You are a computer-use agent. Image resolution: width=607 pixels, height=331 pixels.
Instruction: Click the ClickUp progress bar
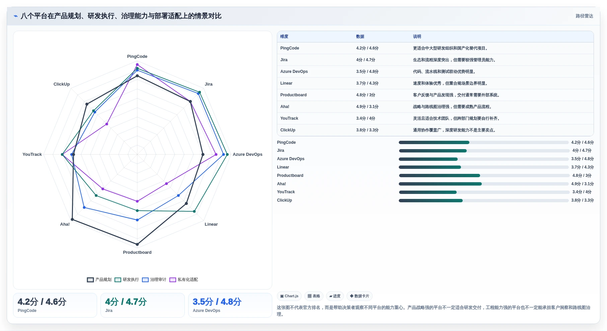point(483,201)
